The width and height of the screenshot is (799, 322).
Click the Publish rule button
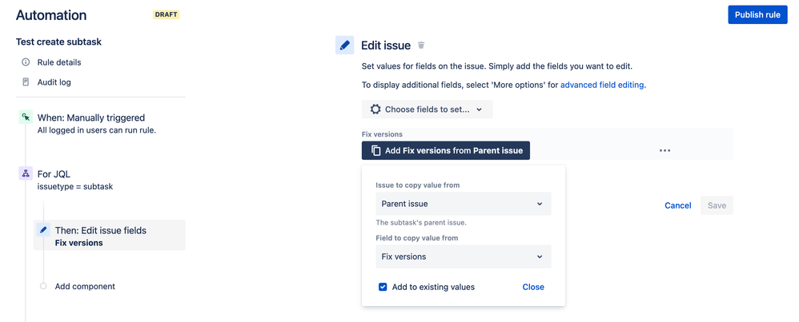tap(757, 15)
